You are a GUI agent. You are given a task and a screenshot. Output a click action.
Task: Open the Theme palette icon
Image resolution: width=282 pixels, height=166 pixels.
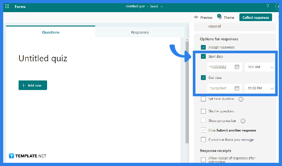(220, 17)
